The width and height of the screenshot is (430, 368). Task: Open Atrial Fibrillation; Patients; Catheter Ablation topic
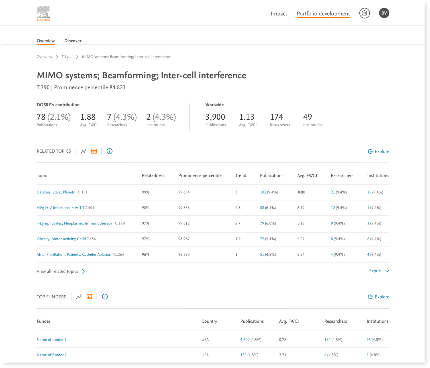click(x=74, y=255)
